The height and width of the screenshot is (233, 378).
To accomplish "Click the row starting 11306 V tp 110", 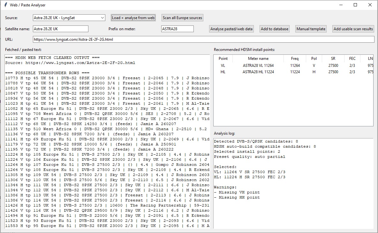I will click(107, 180).
